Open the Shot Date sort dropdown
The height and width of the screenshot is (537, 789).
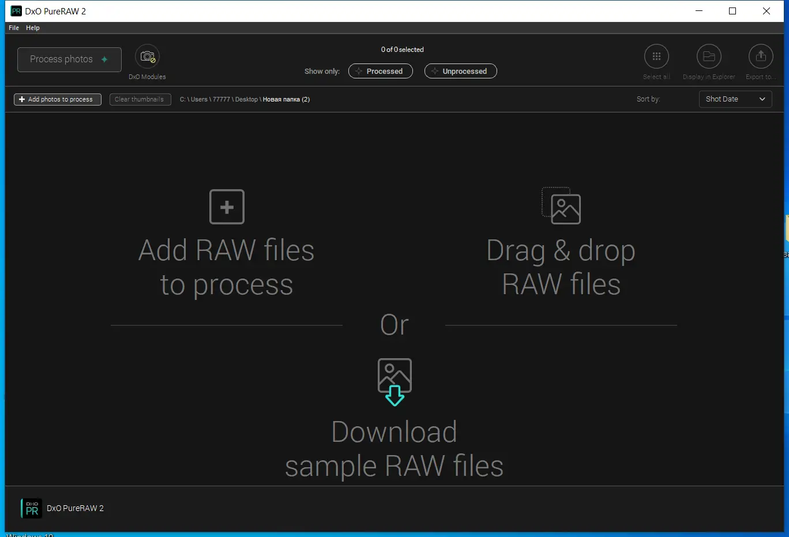(735, 99)
